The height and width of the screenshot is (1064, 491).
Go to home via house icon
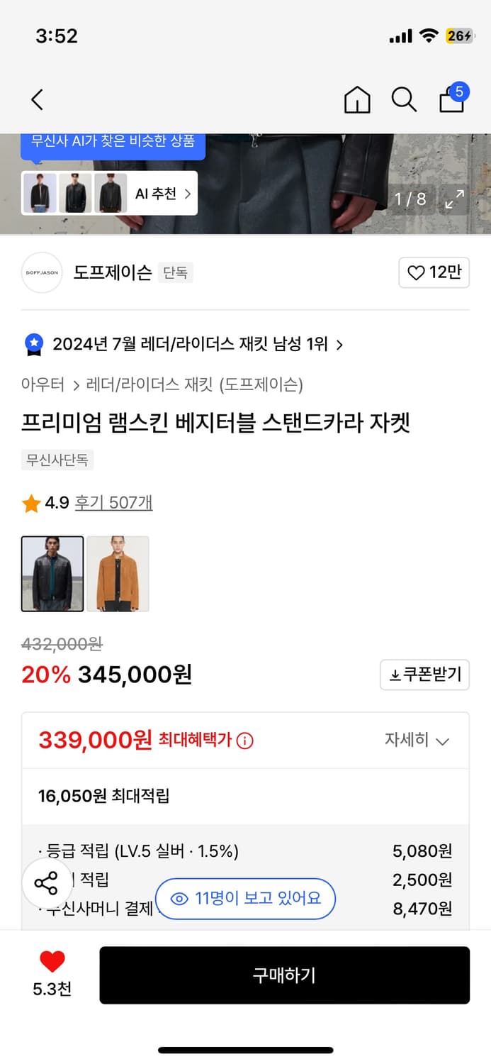pyautogui.click(x=357, y=100)
